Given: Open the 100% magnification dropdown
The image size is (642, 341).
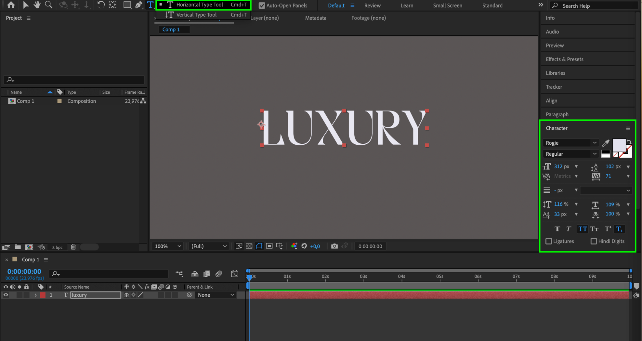Looking at the screenshot, I should 168,246.
